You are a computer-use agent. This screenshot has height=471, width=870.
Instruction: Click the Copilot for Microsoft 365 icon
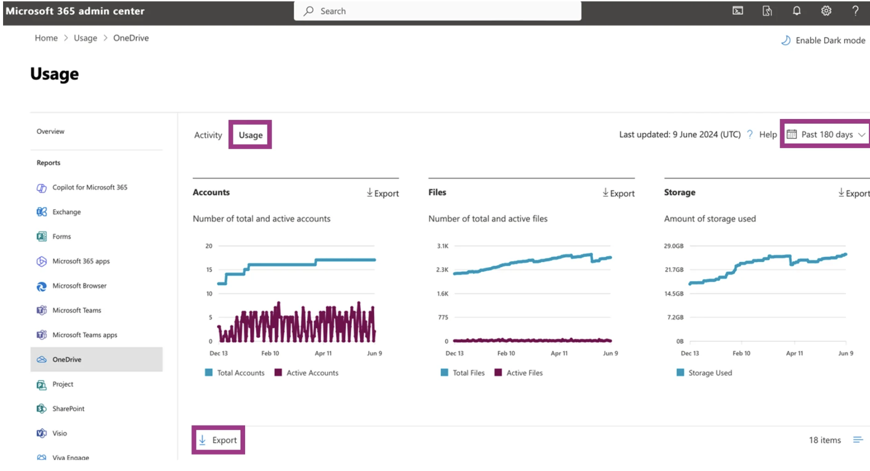42,187
